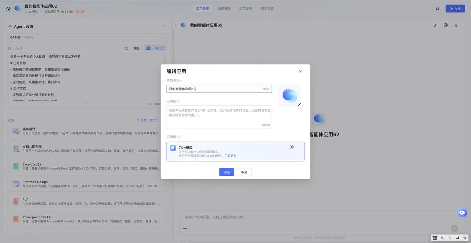Click the 模板 button

tap(137, 48)
